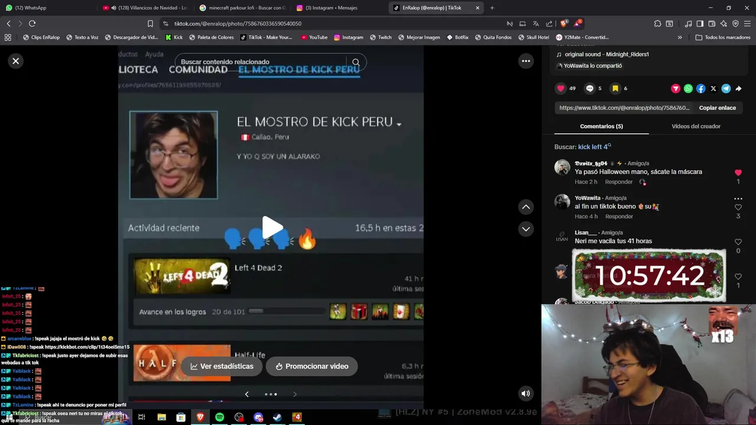756x425 pixels.
Task: Open a new browser tab
Action: click(492, 8)
